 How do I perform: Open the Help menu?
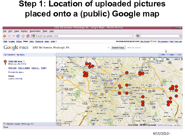click(x=52, y=31)
